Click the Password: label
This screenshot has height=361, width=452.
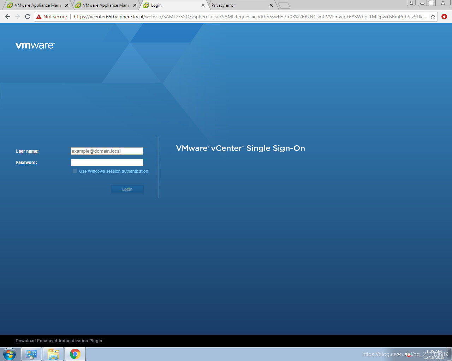26,163
